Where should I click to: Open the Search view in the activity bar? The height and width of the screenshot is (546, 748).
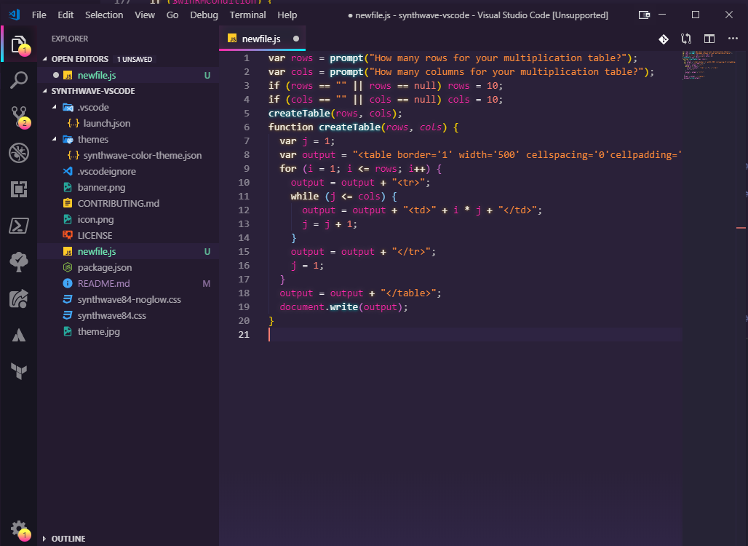coord(18,79)
